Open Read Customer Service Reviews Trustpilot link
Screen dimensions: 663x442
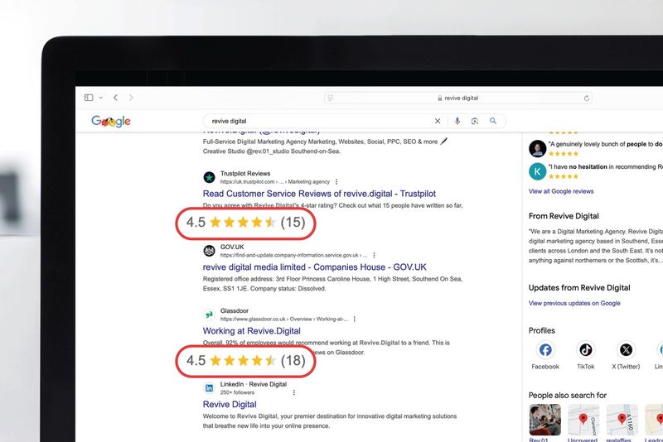click(x=319, y=194)
